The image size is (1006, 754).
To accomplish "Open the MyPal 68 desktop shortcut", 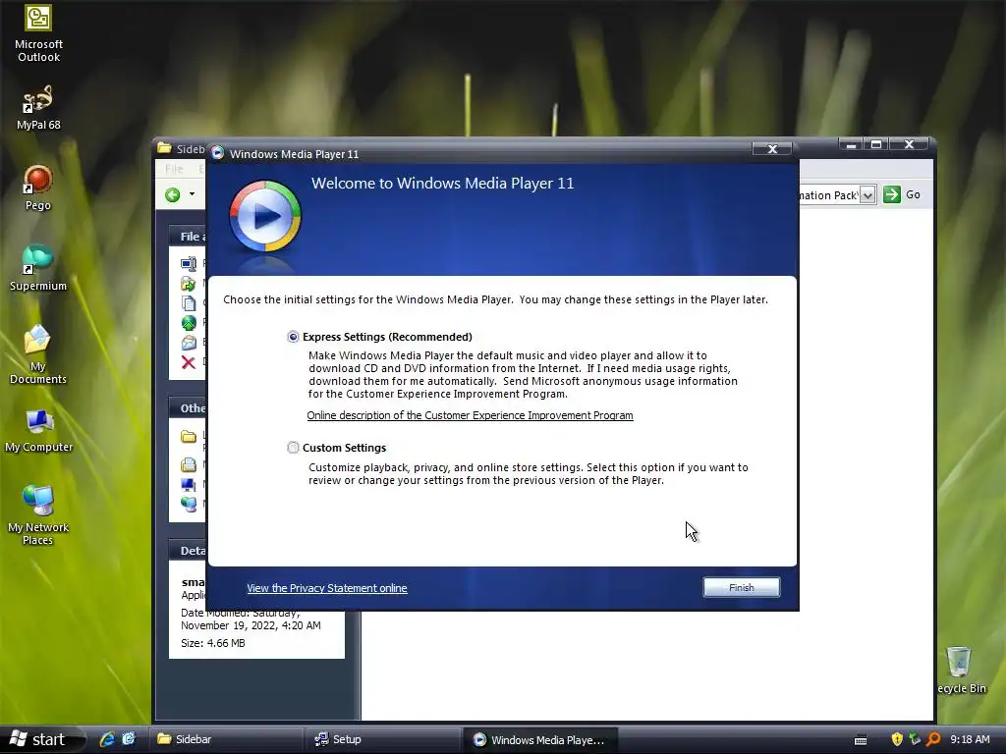I will (38, 108).
